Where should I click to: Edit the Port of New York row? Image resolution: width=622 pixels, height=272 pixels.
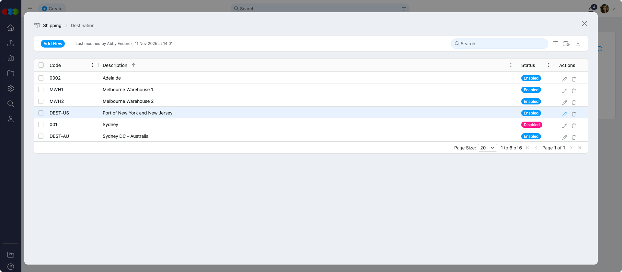pyautogui.click(x=564, y=114)
